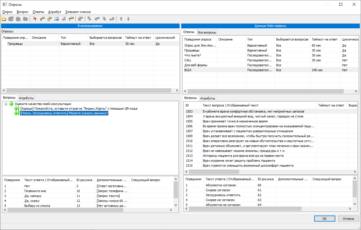Click the gray arrow icon with number 2

[64, 19]
